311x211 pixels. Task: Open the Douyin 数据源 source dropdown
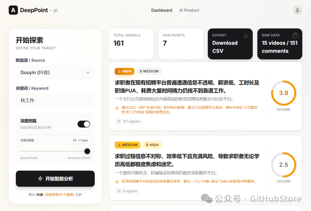(55, 73)
